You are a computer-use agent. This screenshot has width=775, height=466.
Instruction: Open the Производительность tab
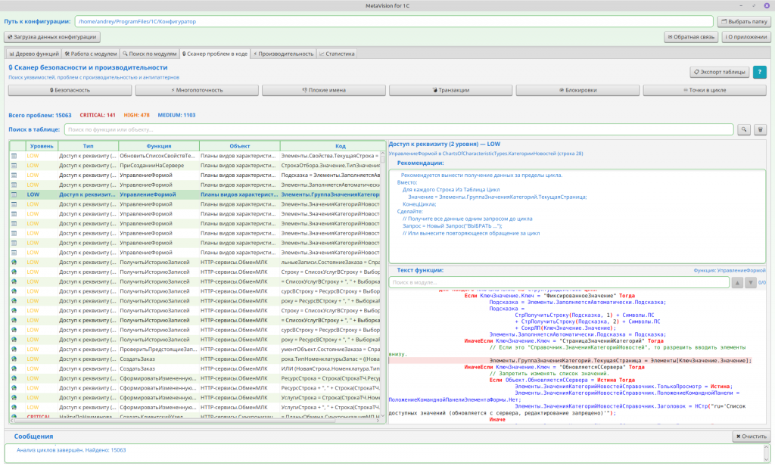283,54
